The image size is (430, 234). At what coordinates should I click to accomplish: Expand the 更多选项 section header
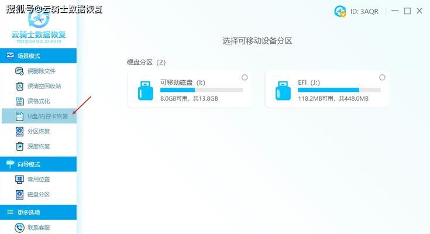39,212
